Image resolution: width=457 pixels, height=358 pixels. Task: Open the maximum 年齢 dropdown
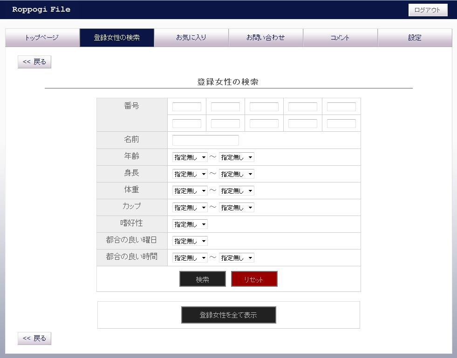point(236,157)
